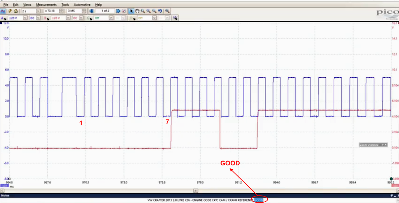This screenshot has width=399, height=203.
Task: Open the File menu
Action: [x=6, y=5]
